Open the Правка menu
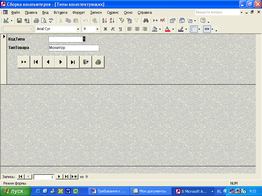This screenshot has height=196, width=262. [31, 12]
